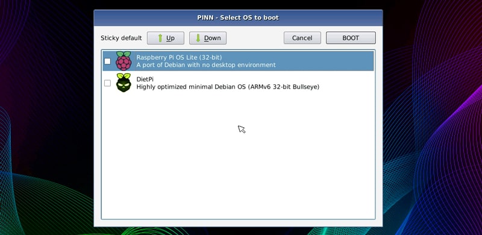The image size is (482, 235).
Task: Select the DietPi entry name
Action: [x=145, y=80]
